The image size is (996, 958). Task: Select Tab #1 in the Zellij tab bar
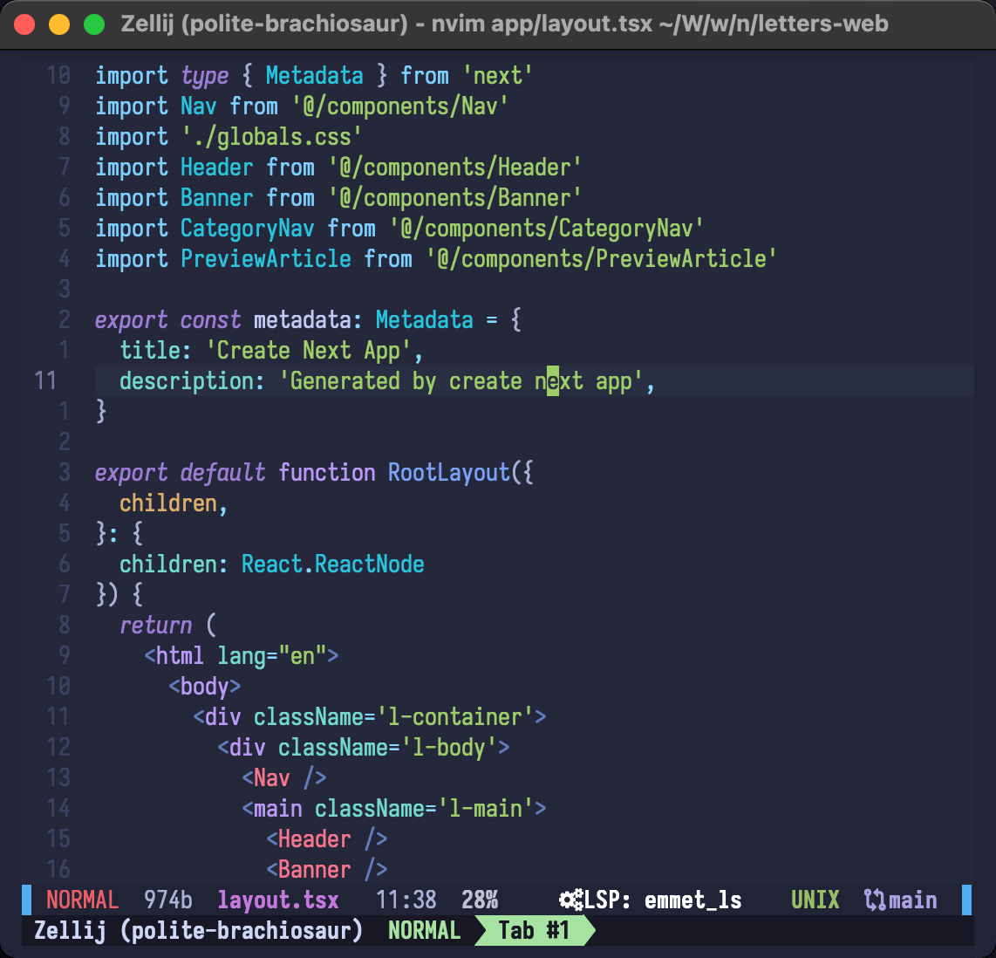coord(533,930)
